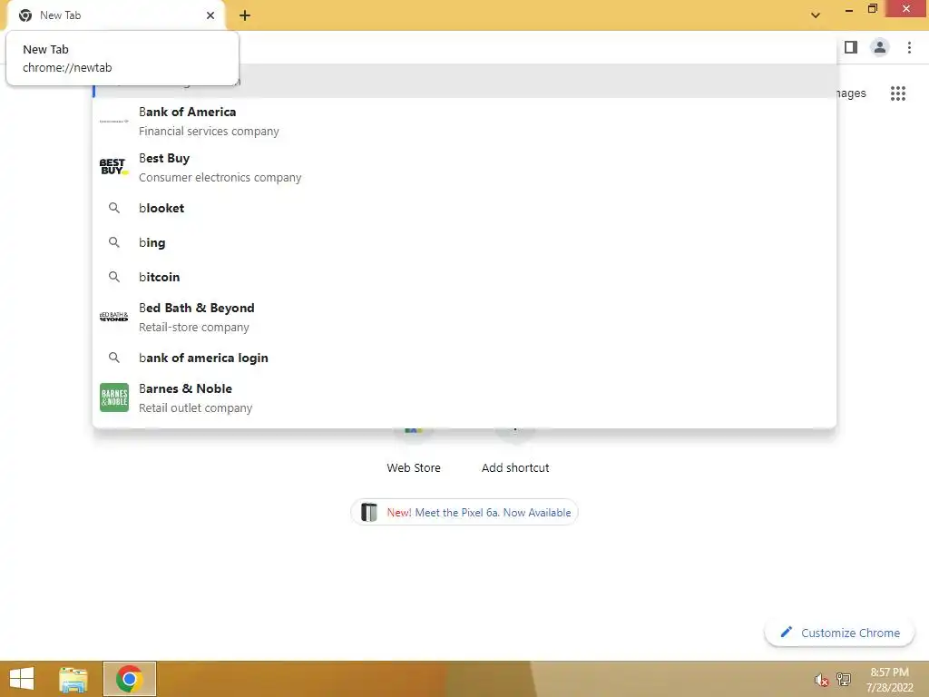Close the New Tab browser tab
Screen dimensions: 929x697
point(210,15)
